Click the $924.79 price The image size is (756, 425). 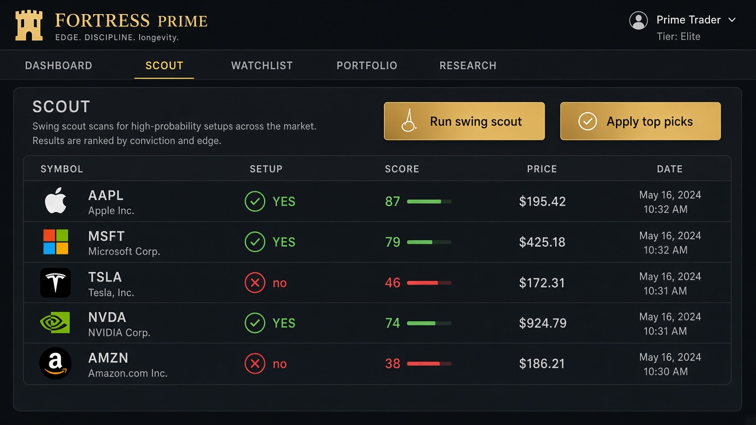[x=543, y=323]
